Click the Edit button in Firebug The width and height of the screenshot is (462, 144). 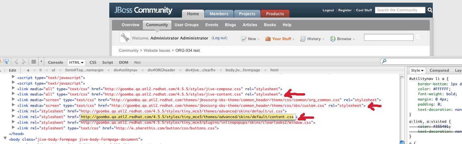12,70
